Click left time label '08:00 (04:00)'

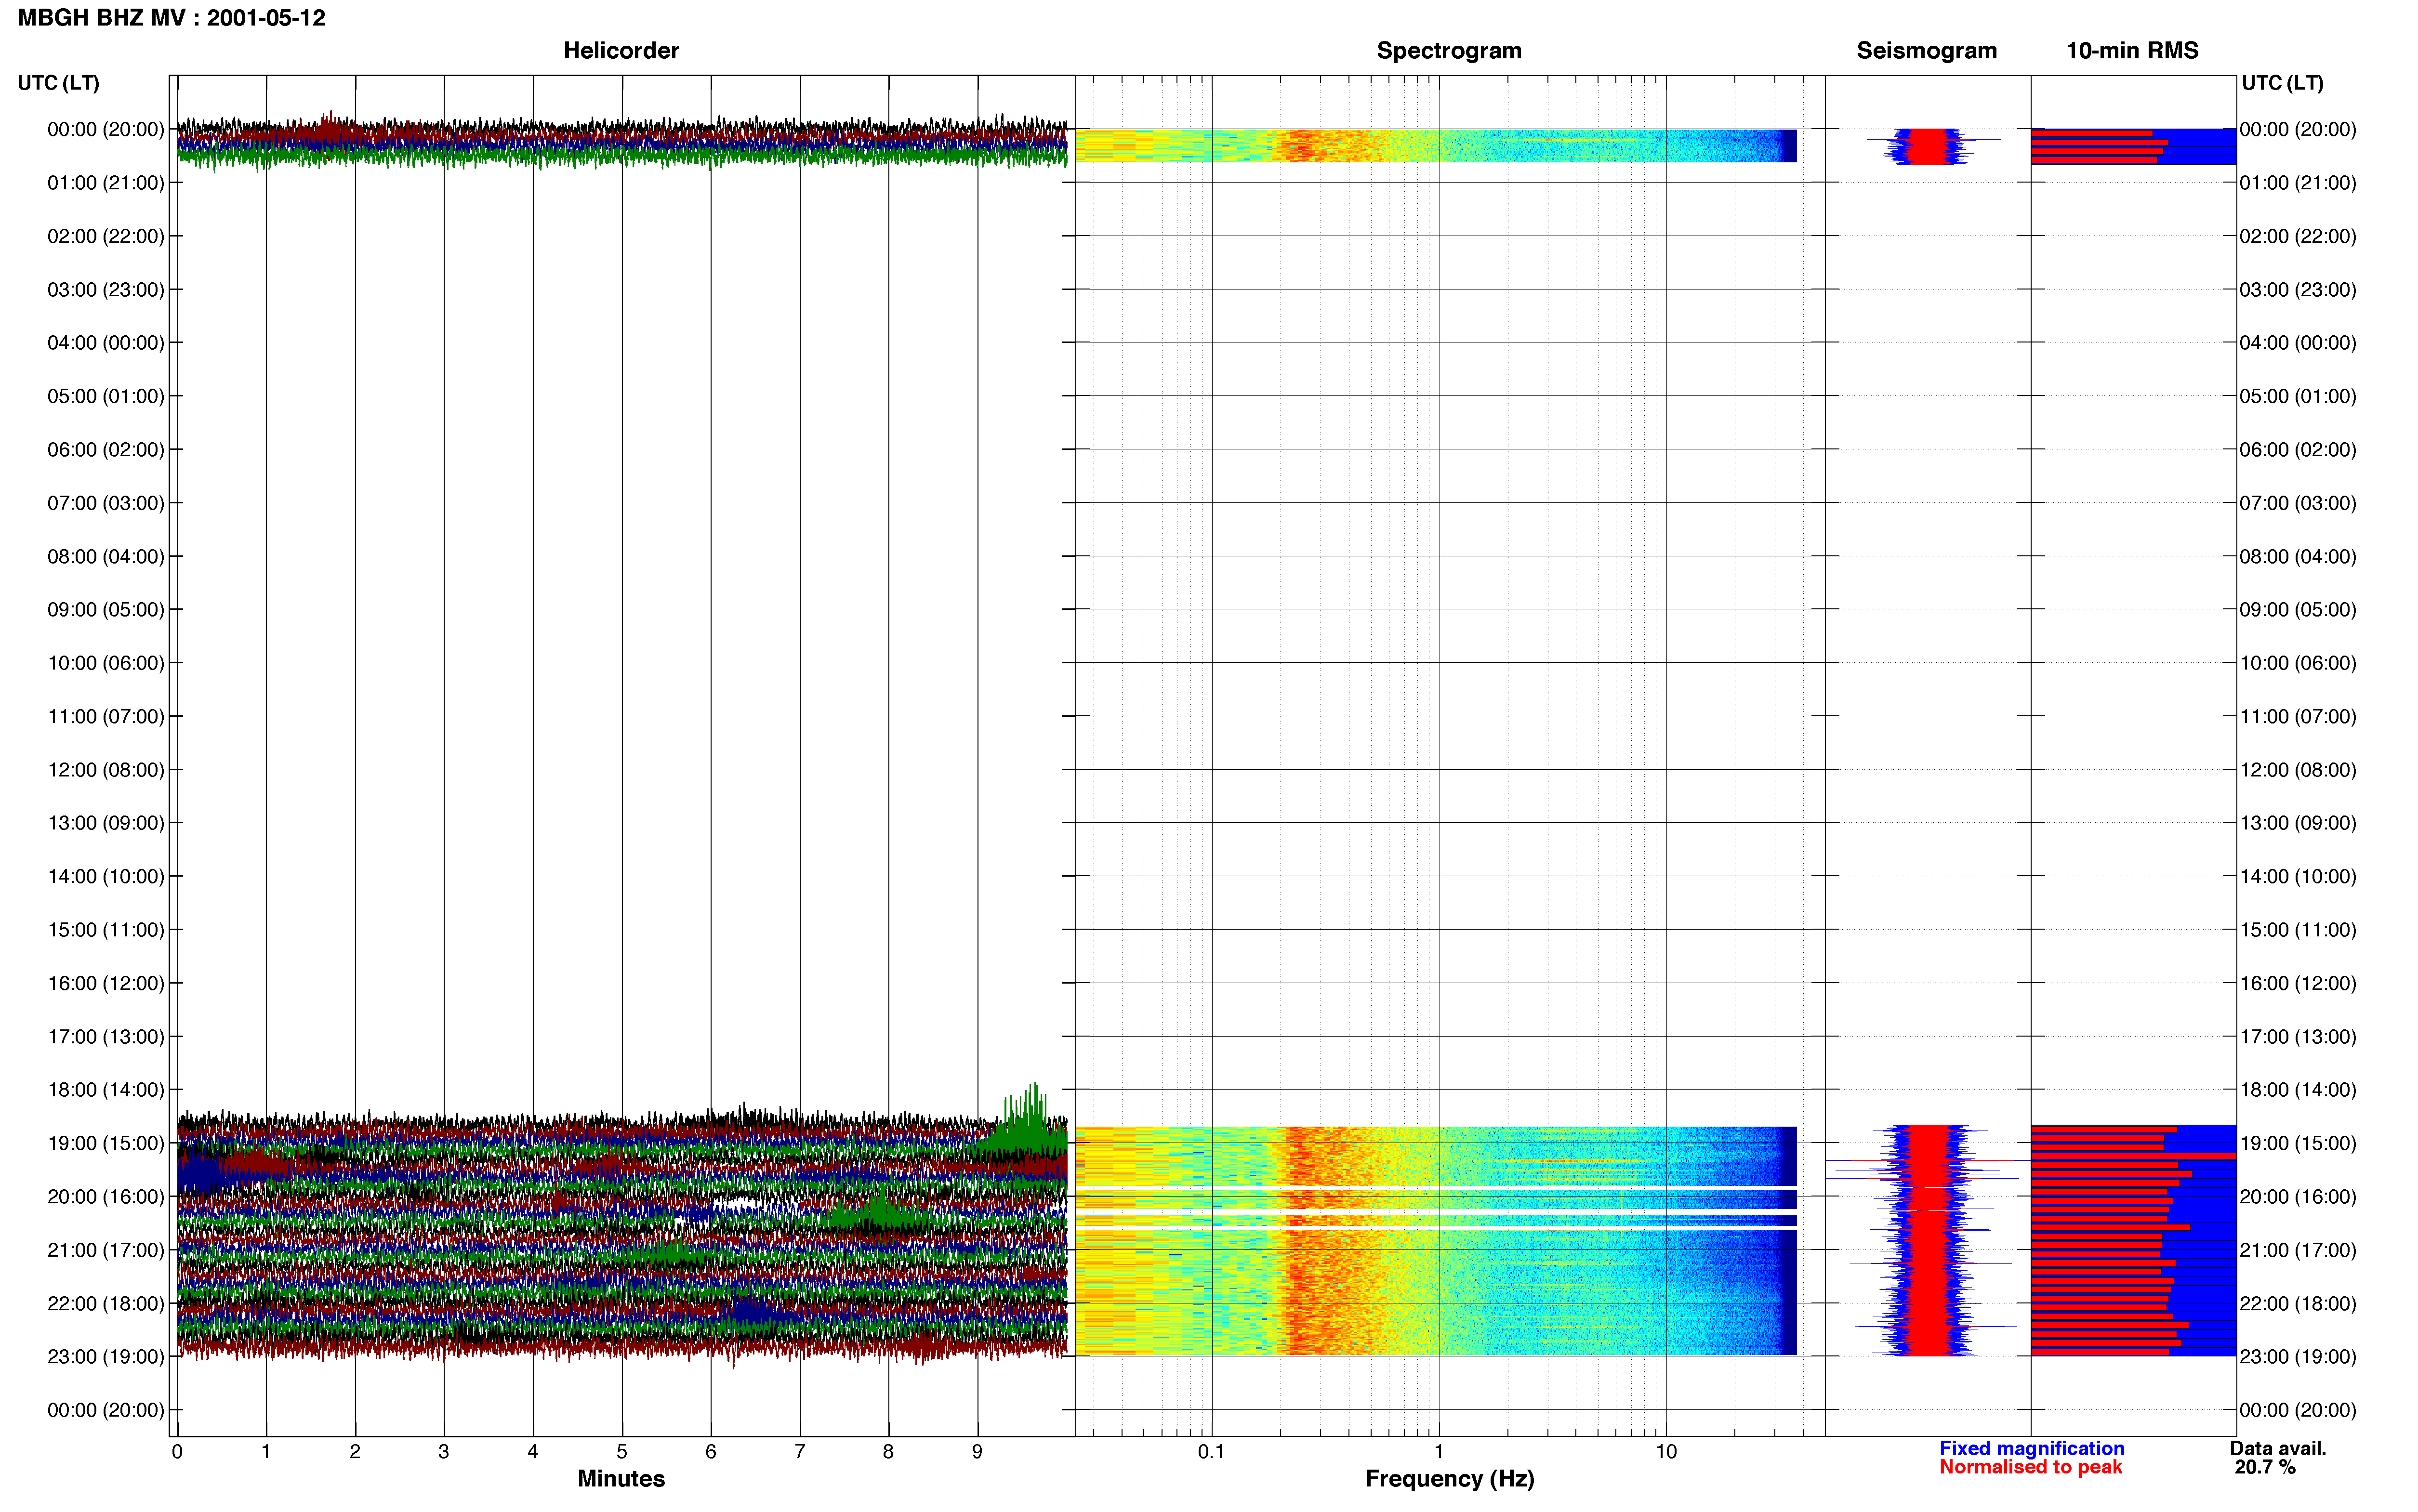[x=106, y=556]
